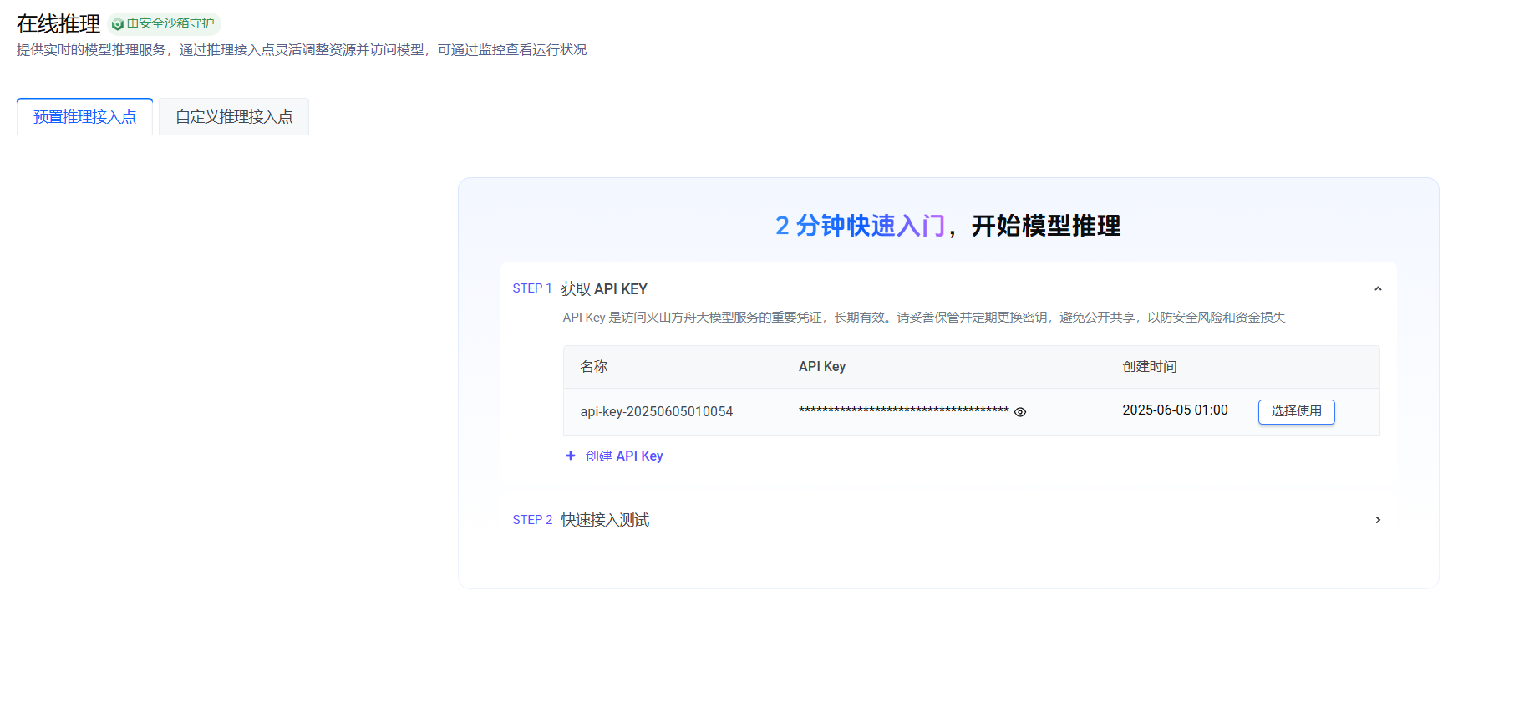Click the 创建 API Key link
This screenshot has width=1519, height=718.
tap(624, 456)
